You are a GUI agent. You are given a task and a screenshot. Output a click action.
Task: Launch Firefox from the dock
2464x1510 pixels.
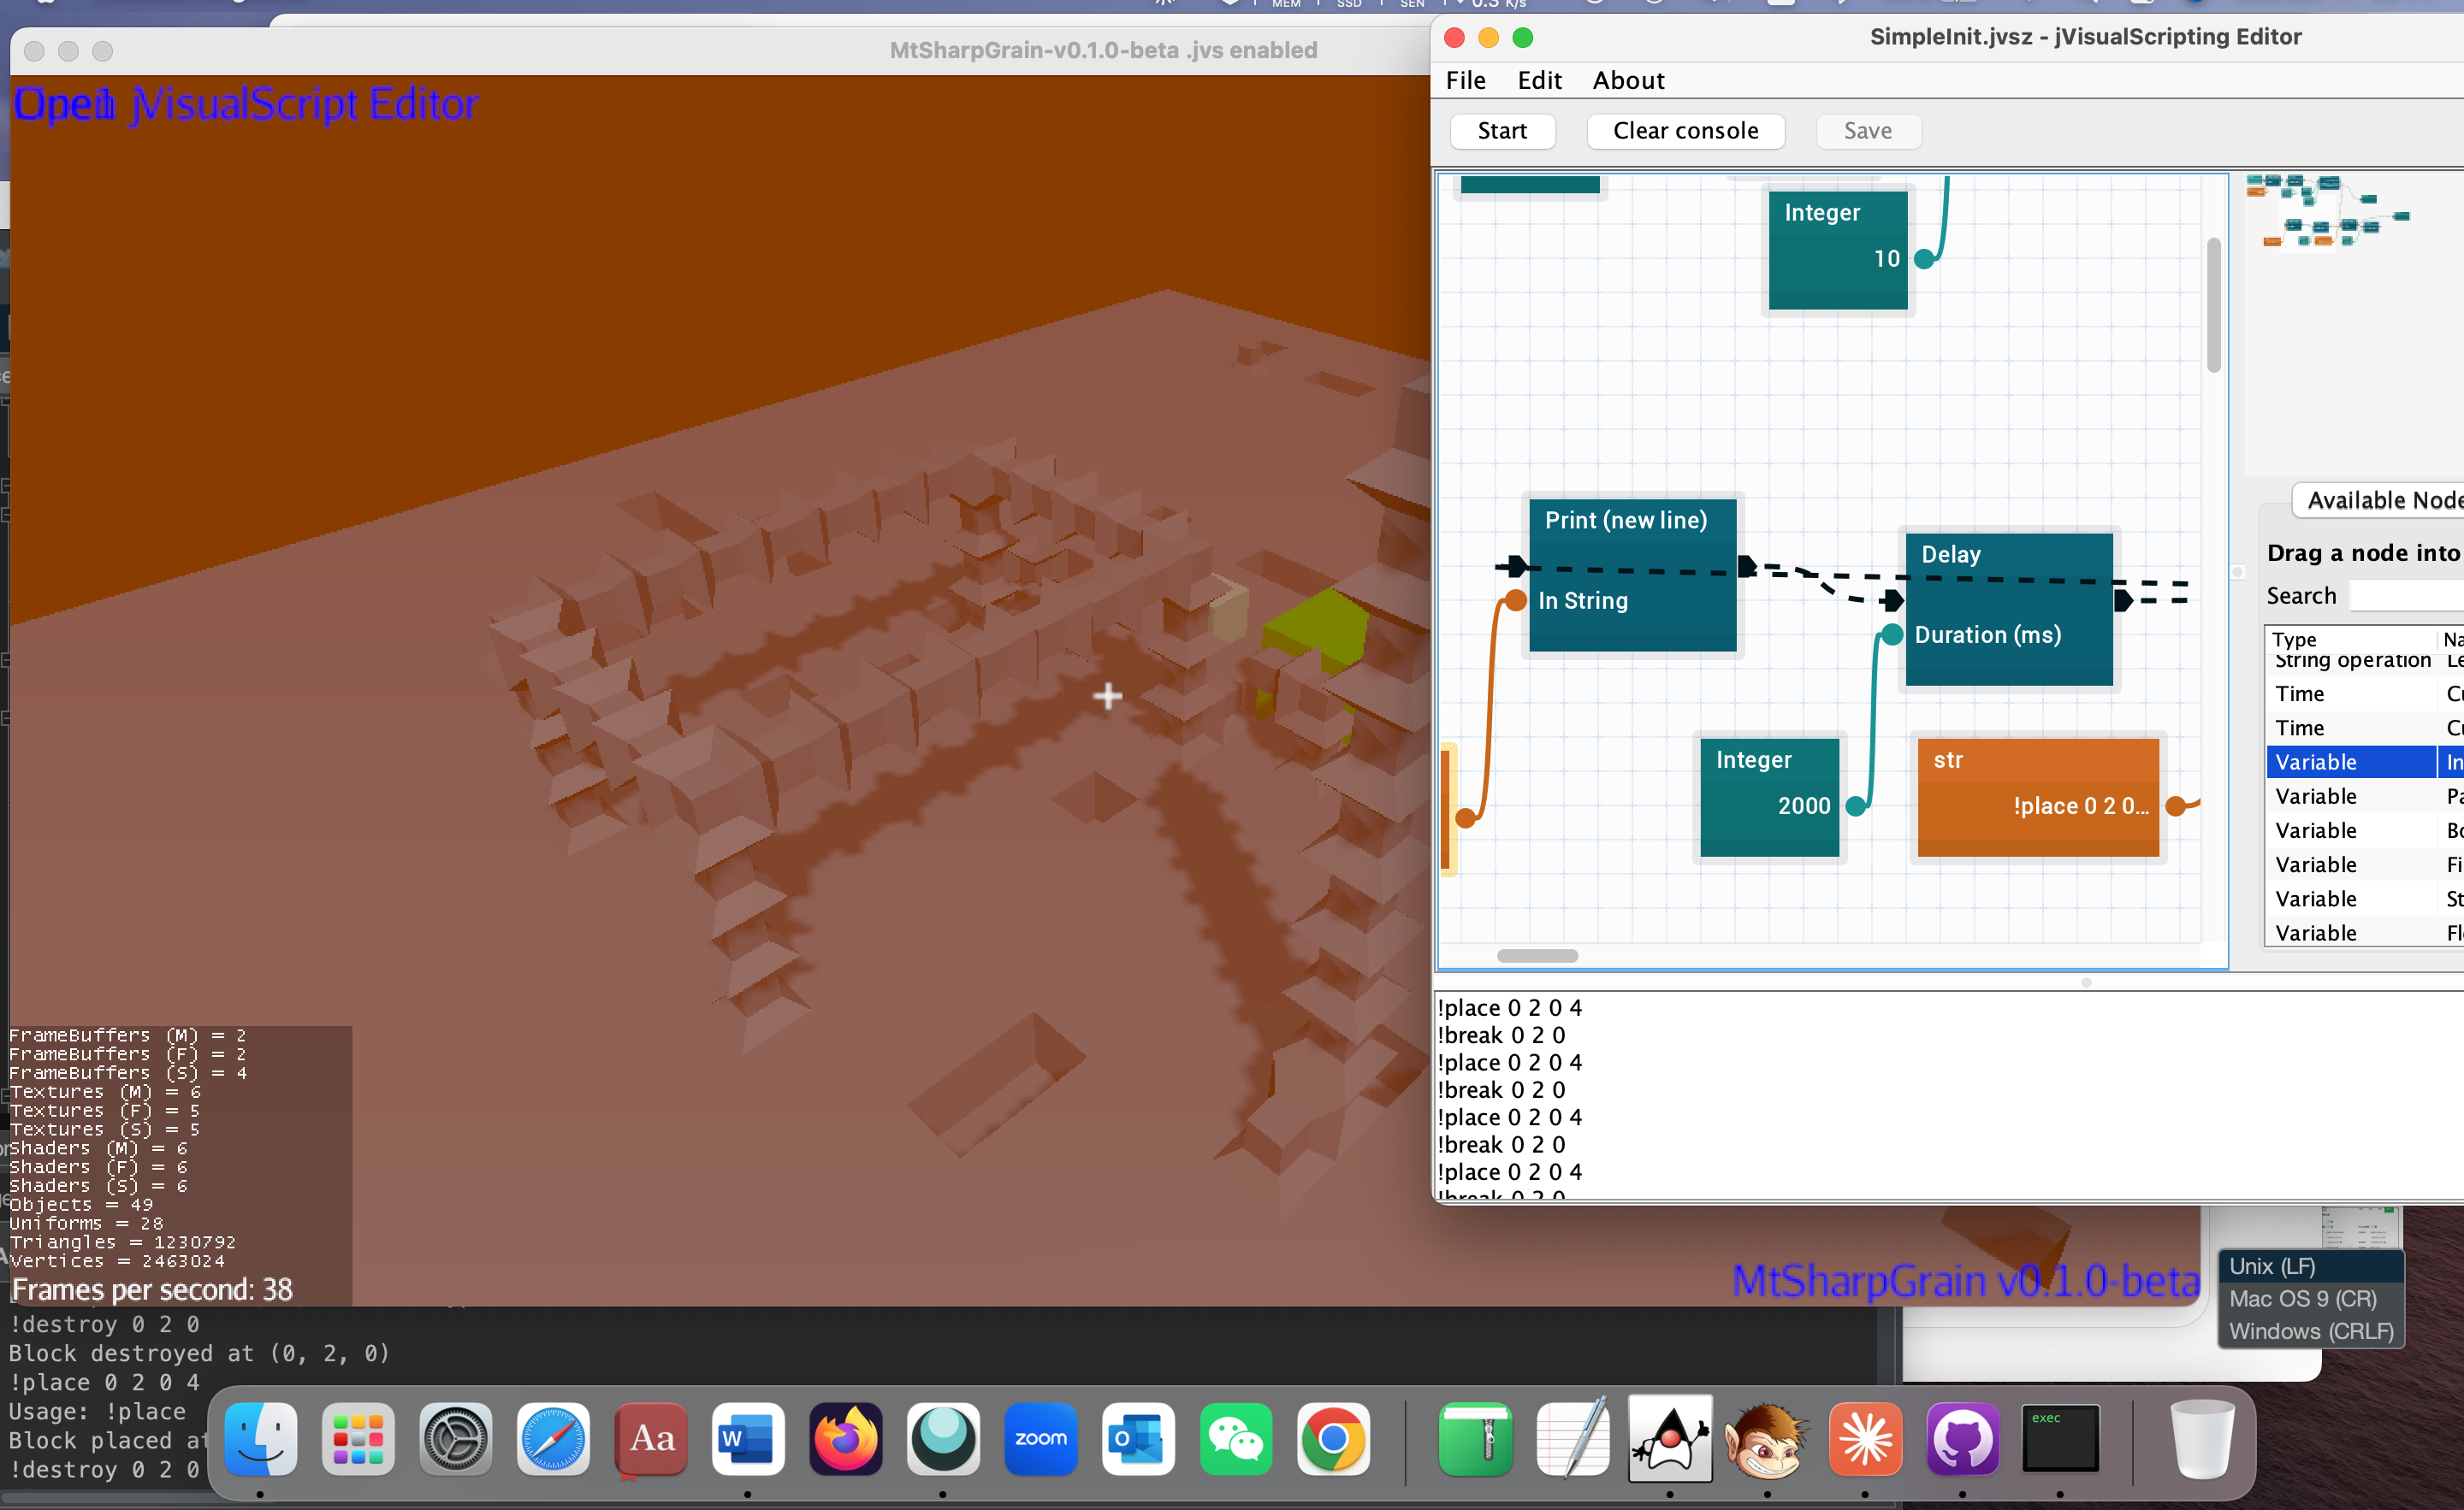846,1439
